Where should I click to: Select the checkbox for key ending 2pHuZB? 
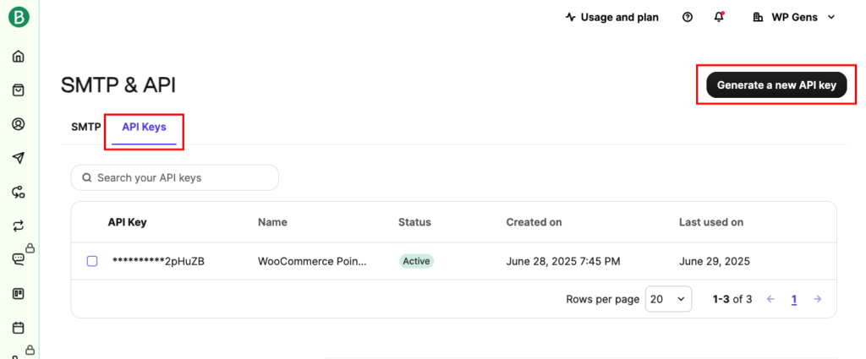click(x=92, y=261)
